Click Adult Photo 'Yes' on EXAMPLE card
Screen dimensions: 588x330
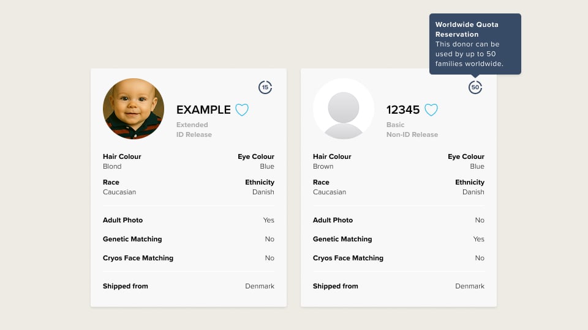pyautogui.click(x=268, y=220)
